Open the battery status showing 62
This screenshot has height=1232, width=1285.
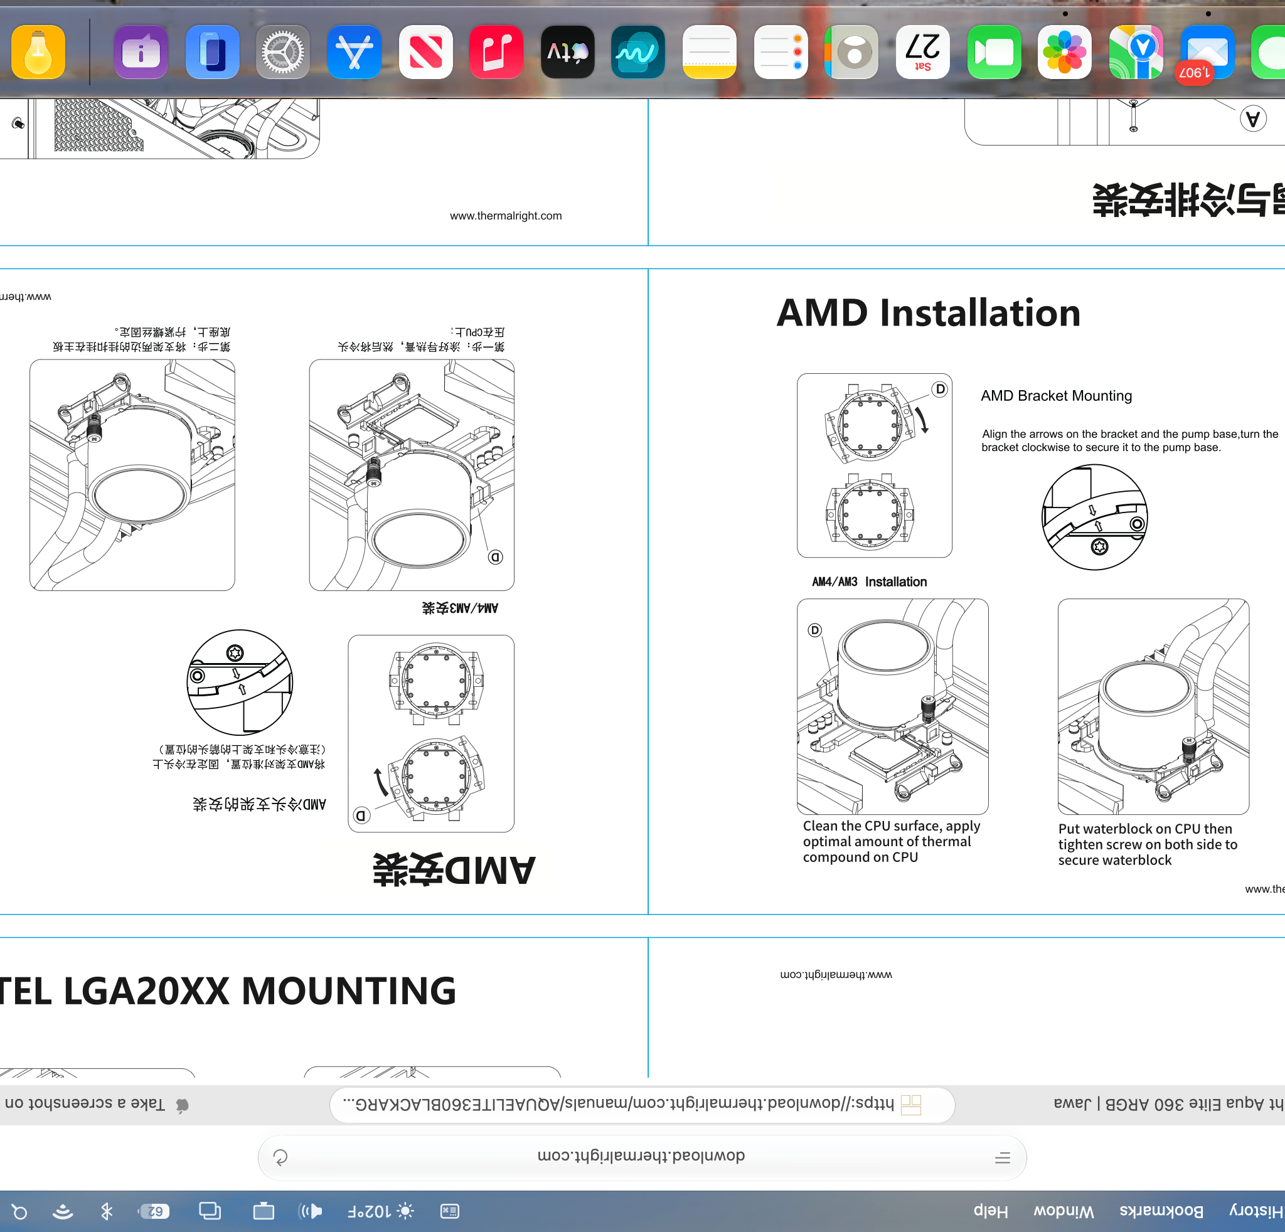click(x=155, y=1211)
